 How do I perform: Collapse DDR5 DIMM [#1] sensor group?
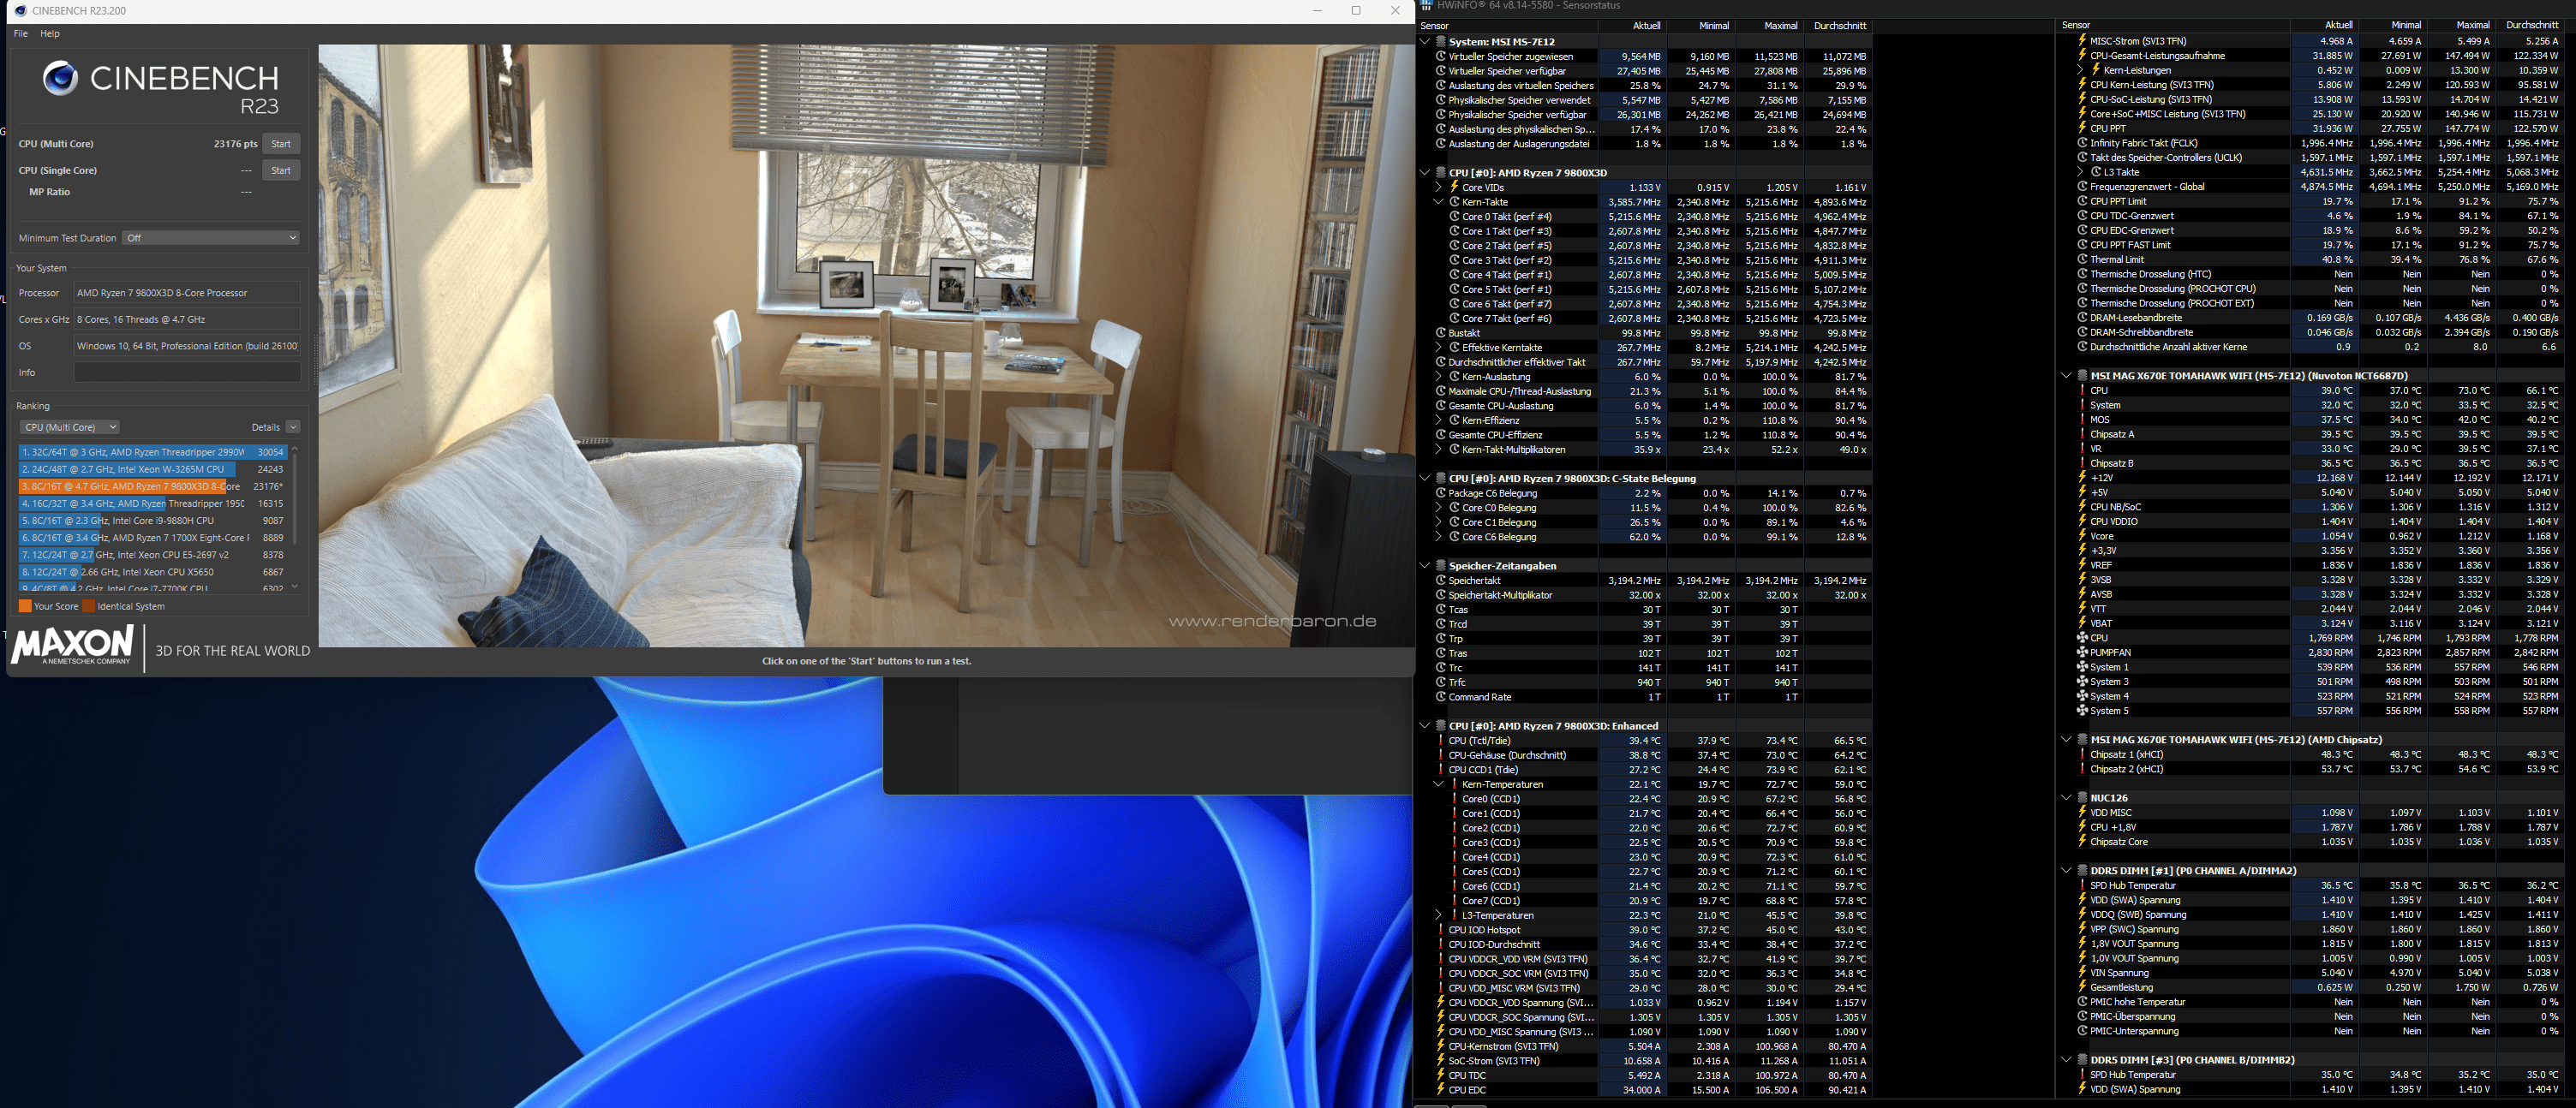[x=2066, y=871]
